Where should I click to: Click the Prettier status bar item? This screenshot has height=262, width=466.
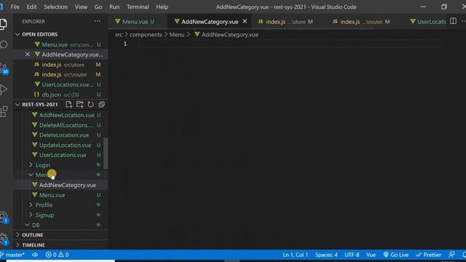428,255
